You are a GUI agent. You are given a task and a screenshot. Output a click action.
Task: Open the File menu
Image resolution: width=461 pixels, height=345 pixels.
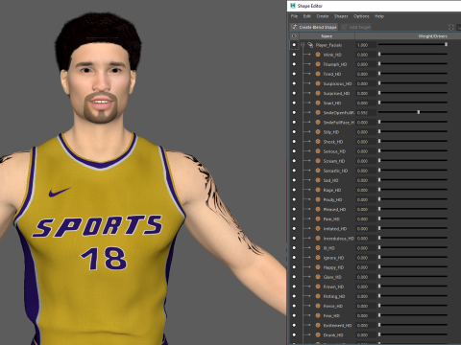pyautogui.click(x=294, y=16)
